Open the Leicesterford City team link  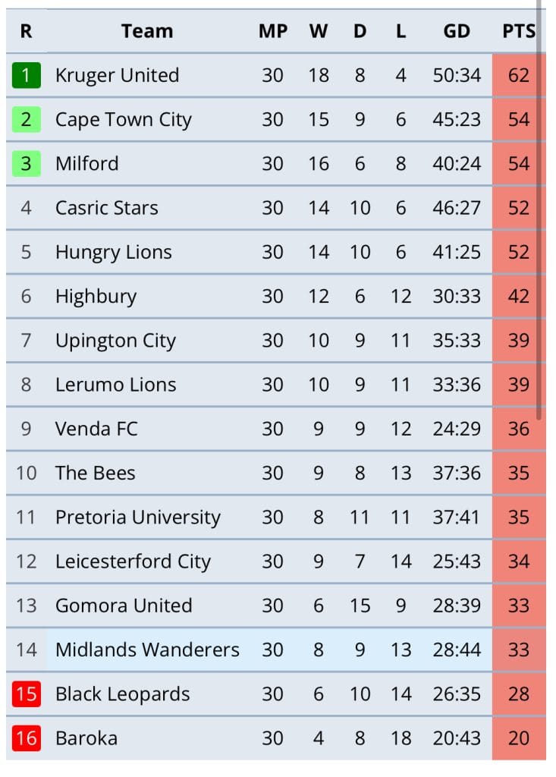click(x=133, y=562)
